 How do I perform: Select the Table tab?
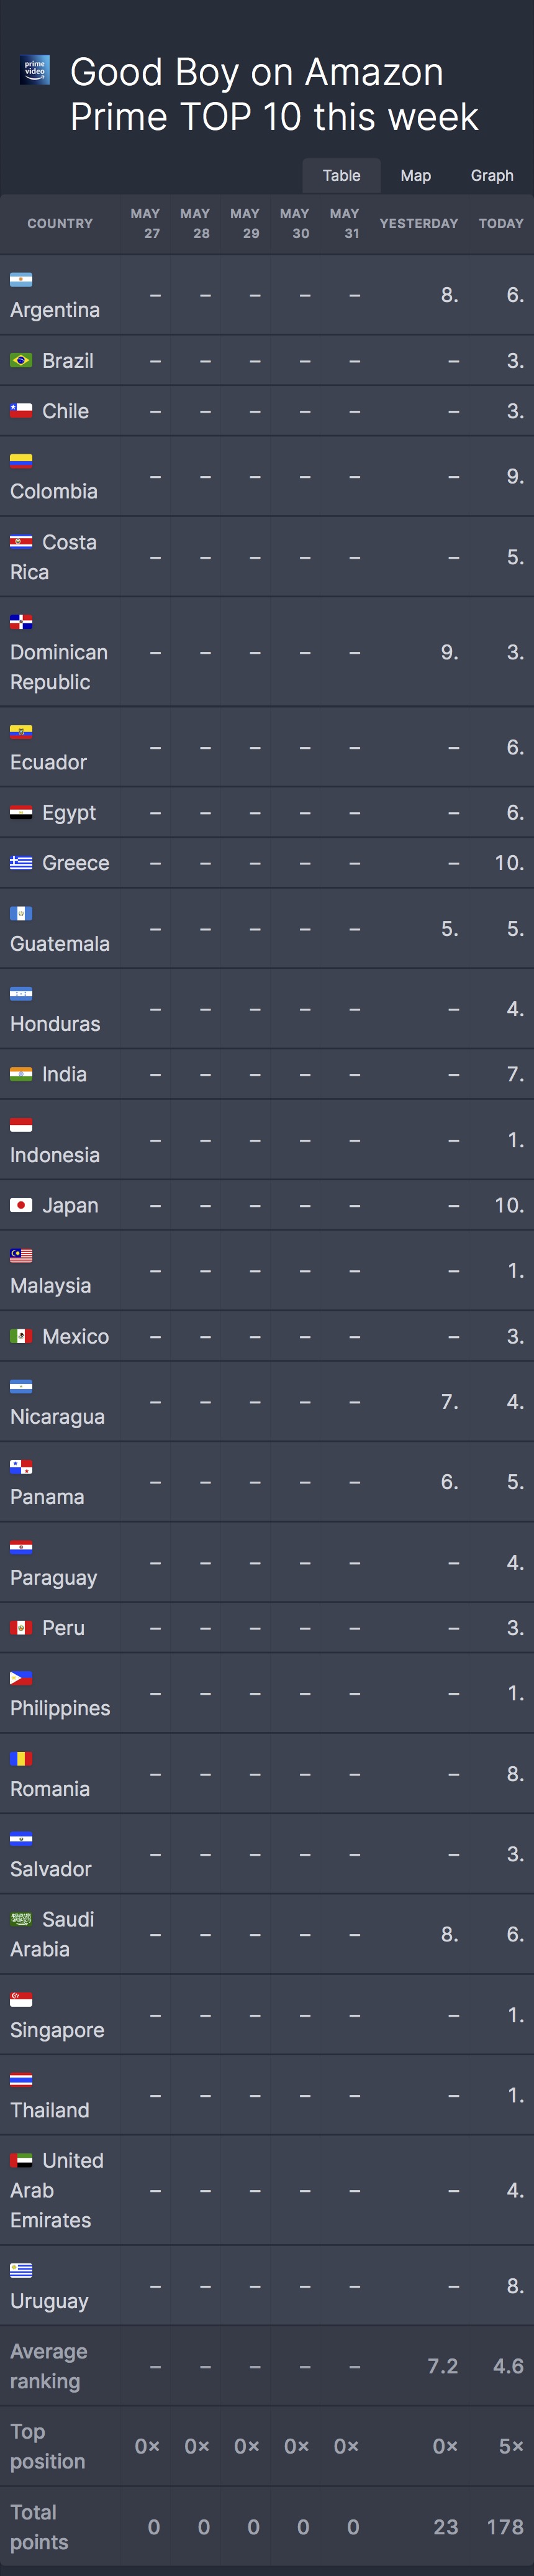[341, 175]
